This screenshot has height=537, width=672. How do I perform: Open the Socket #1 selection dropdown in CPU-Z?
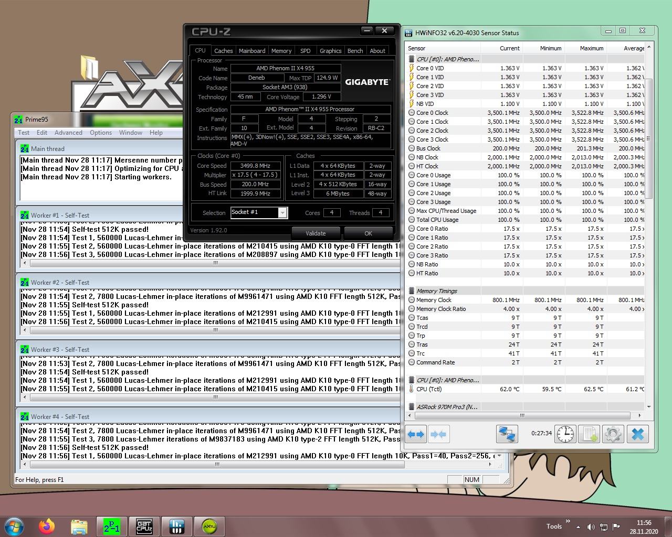[x=282, y=212]
